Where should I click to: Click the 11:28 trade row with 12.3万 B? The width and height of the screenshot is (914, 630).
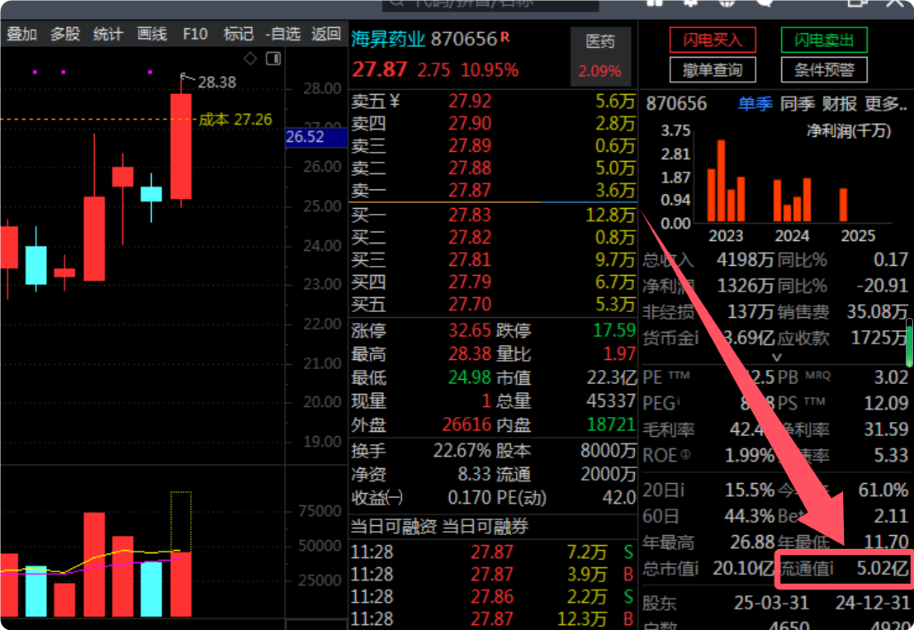click(x=493, y=619)
